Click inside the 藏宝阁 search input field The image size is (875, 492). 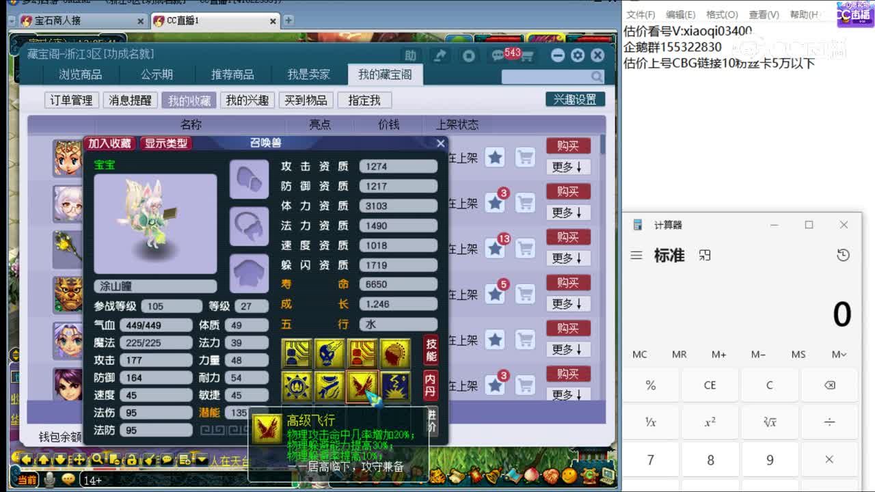547,77
